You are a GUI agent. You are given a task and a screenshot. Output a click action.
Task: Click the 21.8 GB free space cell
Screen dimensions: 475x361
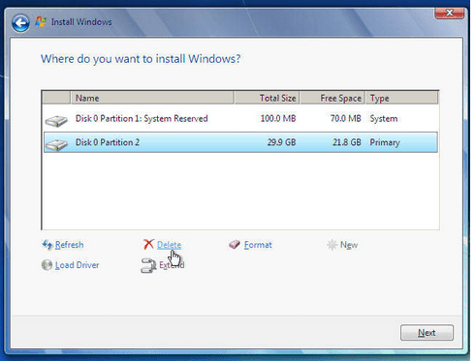(347, 142)
